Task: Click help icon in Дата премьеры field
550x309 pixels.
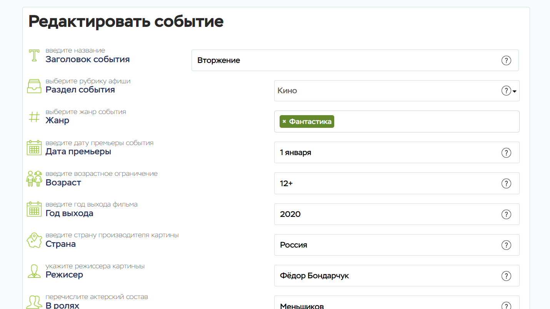Action: (x=506, y=153)
